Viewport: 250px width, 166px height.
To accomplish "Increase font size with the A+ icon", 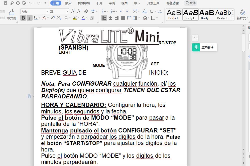I will pyautogui.click(x=73, y=11).
